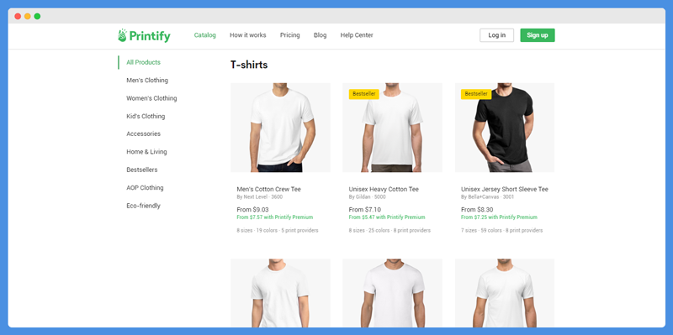
Task: Click Bestseller badge on black Jersey Tee
Action: click(476, 94)
